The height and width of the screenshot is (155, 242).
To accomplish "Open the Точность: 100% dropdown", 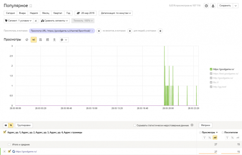I will tap(83, 20).
